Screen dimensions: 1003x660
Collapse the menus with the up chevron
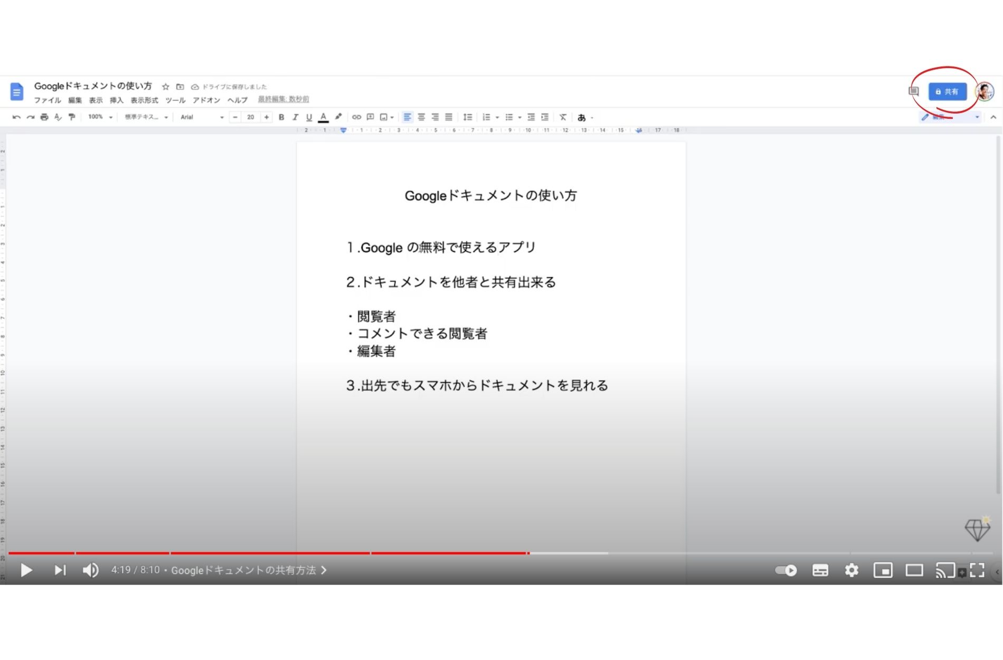click(x=993, y=117)
